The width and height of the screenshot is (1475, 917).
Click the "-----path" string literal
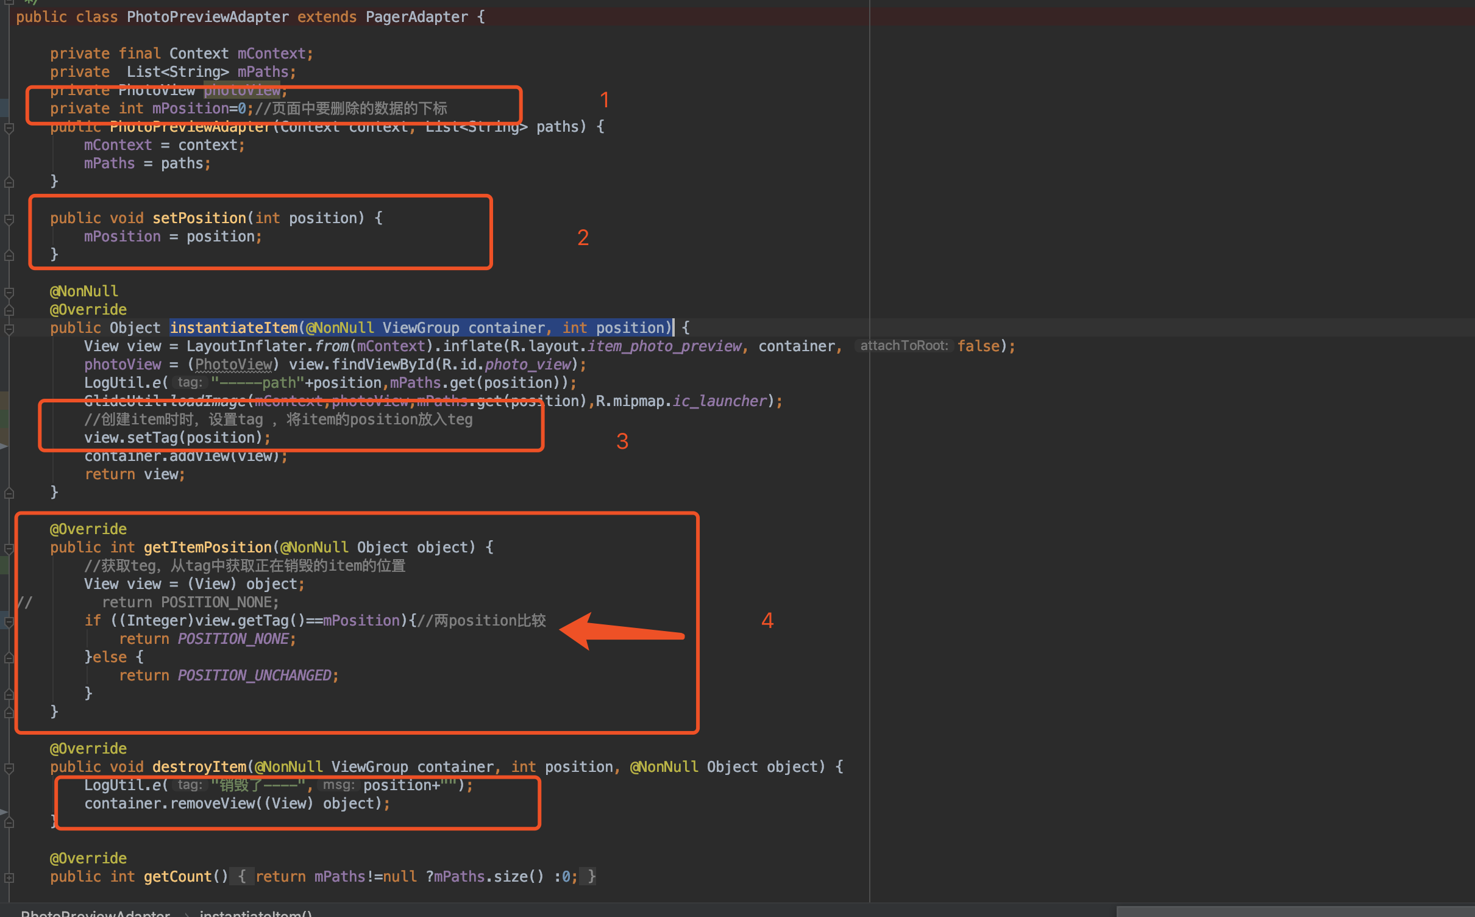click(x=257, y=382)
